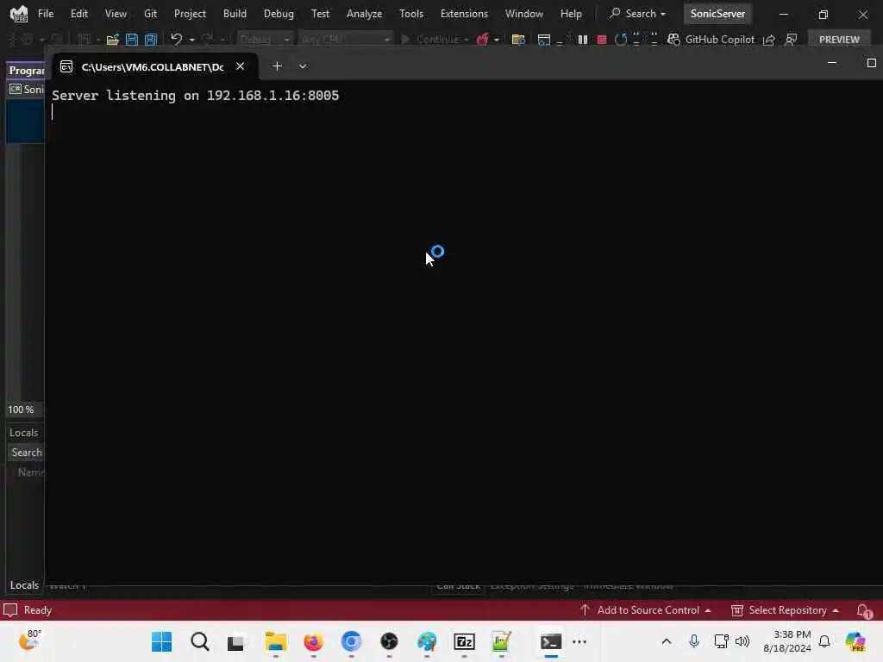Open the Project menu
The height and width of the screenshot is (662, 883).
point(190,14)
